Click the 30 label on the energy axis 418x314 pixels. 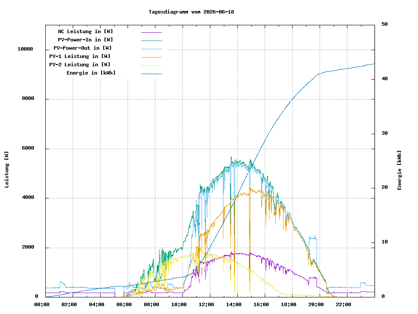click(x=384, y=133)
